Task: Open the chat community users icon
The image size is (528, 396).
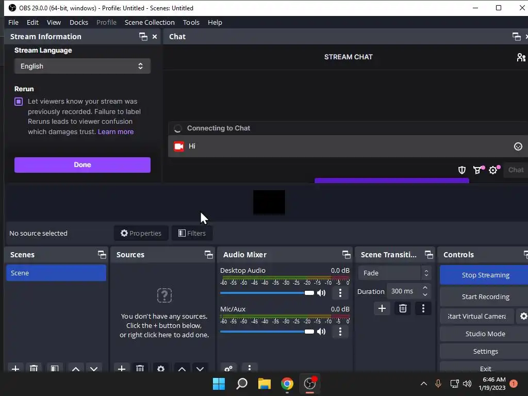Action: [x=521, y=57]
